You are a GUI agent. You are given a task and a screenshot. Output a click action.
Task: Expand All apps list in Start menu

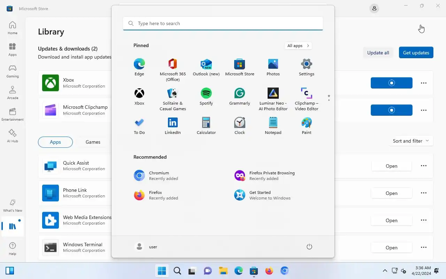(x=298, y=46)
